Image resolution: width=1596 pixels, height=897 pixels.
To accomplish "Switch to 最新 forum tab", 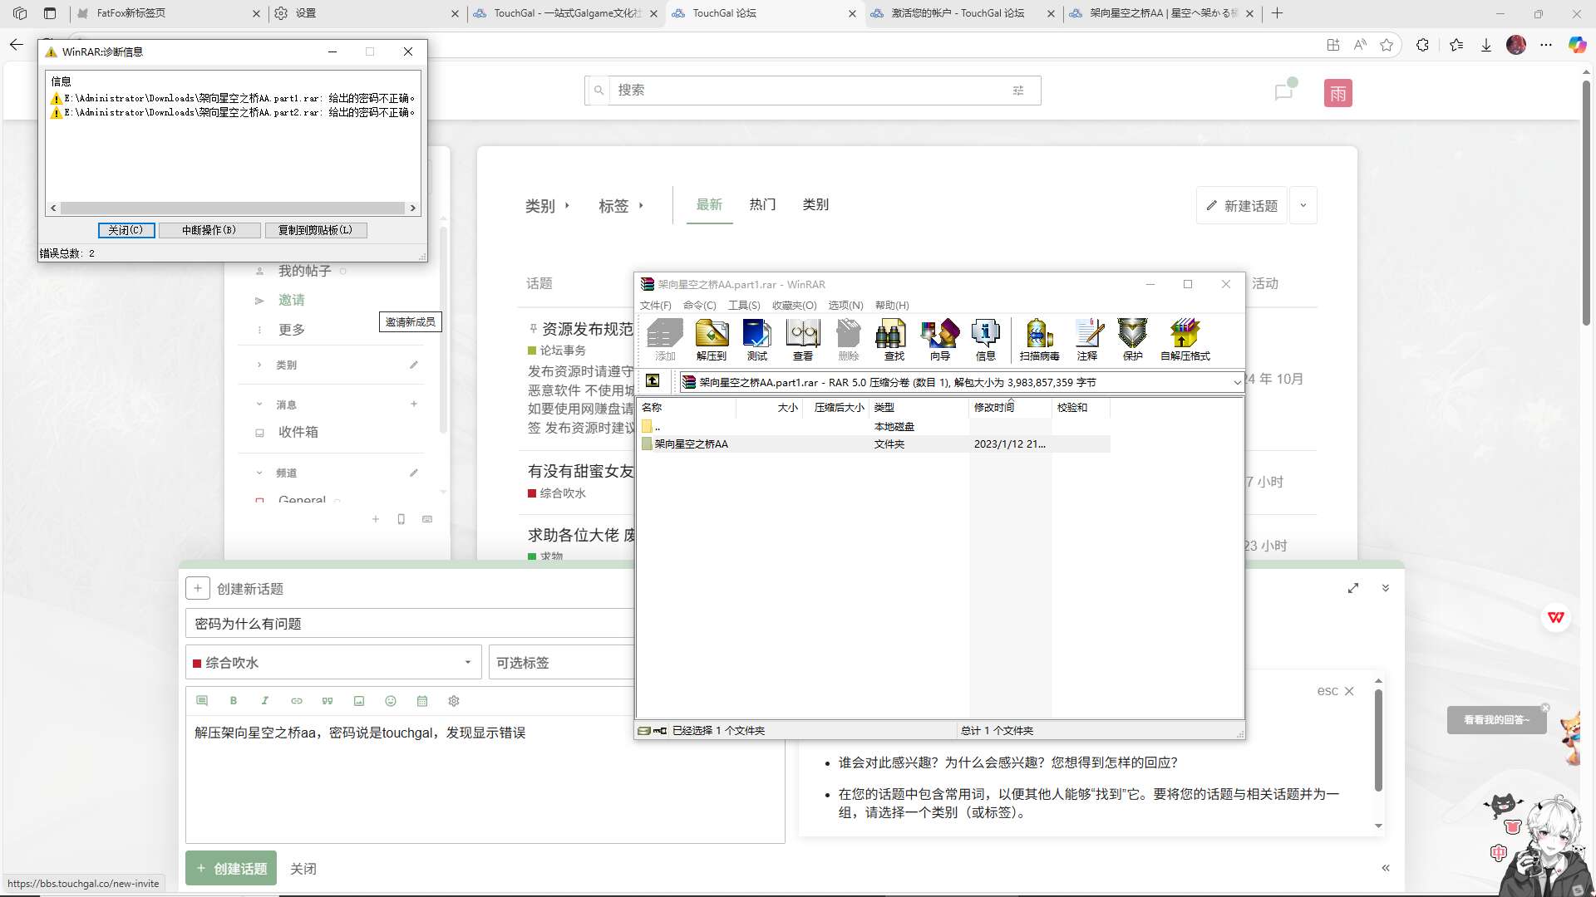I will [x=709, y=204].
